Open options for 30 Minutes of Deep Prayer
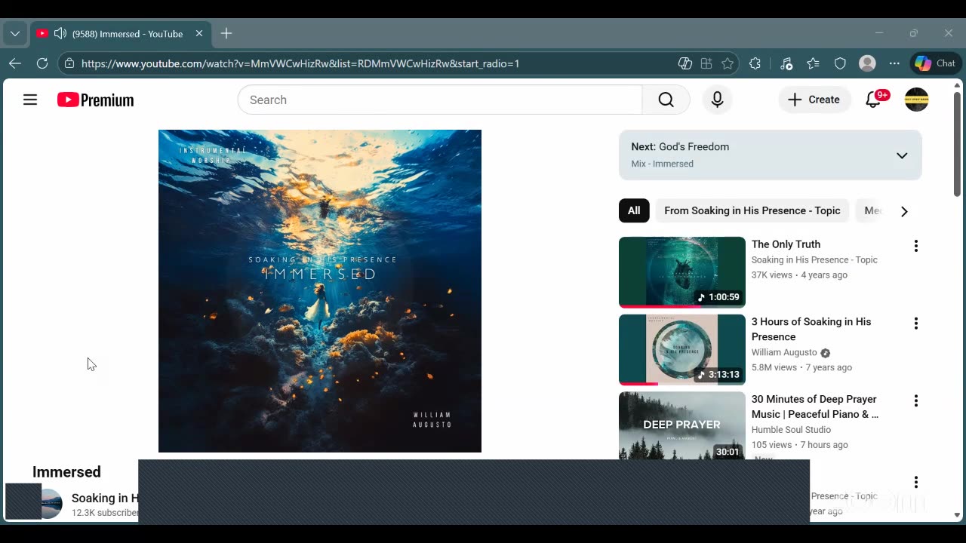 915,400
